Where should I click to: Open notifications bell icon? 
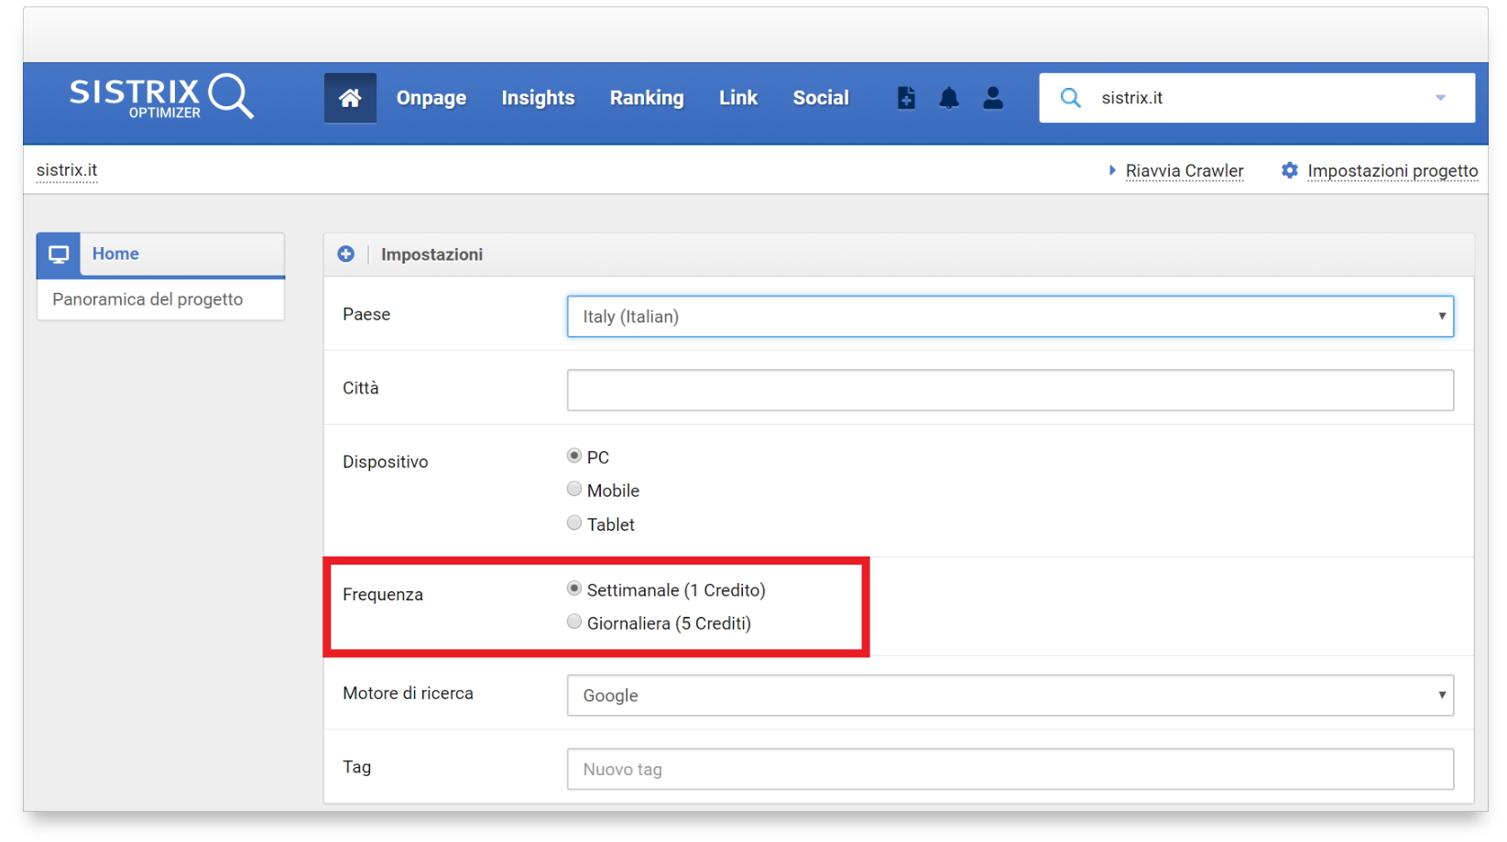click(949, 98)
